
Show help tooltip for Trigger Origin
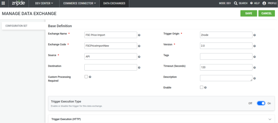[254, 35]
